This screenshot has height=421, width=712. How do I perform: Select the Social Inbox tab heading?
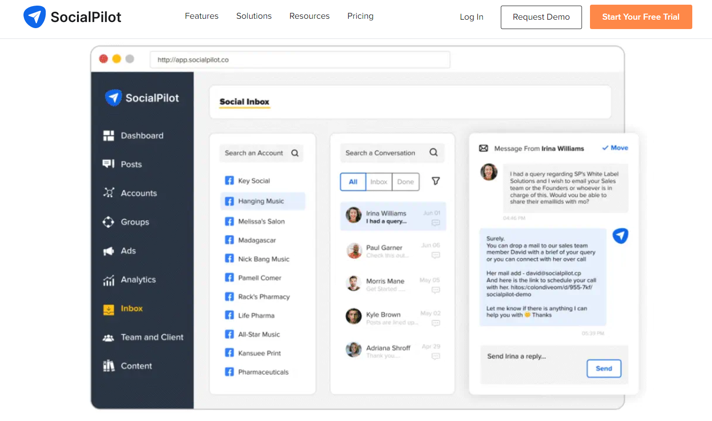[x=245, y=102]
